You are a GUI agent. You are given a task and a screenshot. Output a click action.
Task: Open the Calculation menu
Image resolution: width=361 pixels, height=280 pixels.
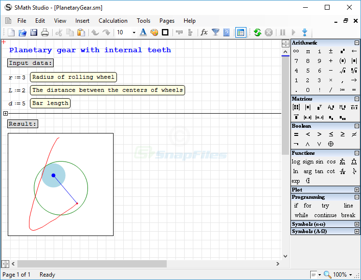pos(113,21)
